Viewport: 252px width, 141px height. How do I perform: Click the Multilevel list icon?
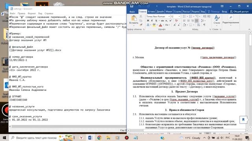pos(196,16)
